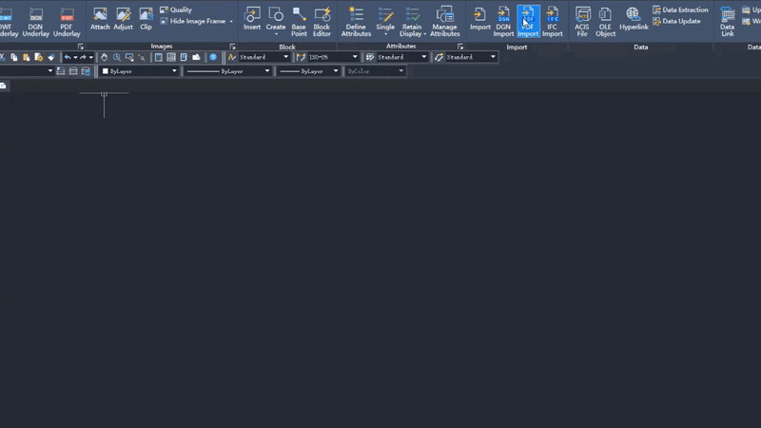The width and height of the screenshot is (761, 428).
Task: Toggle Hide Image Frame option
Action: (x=196, y=21)
